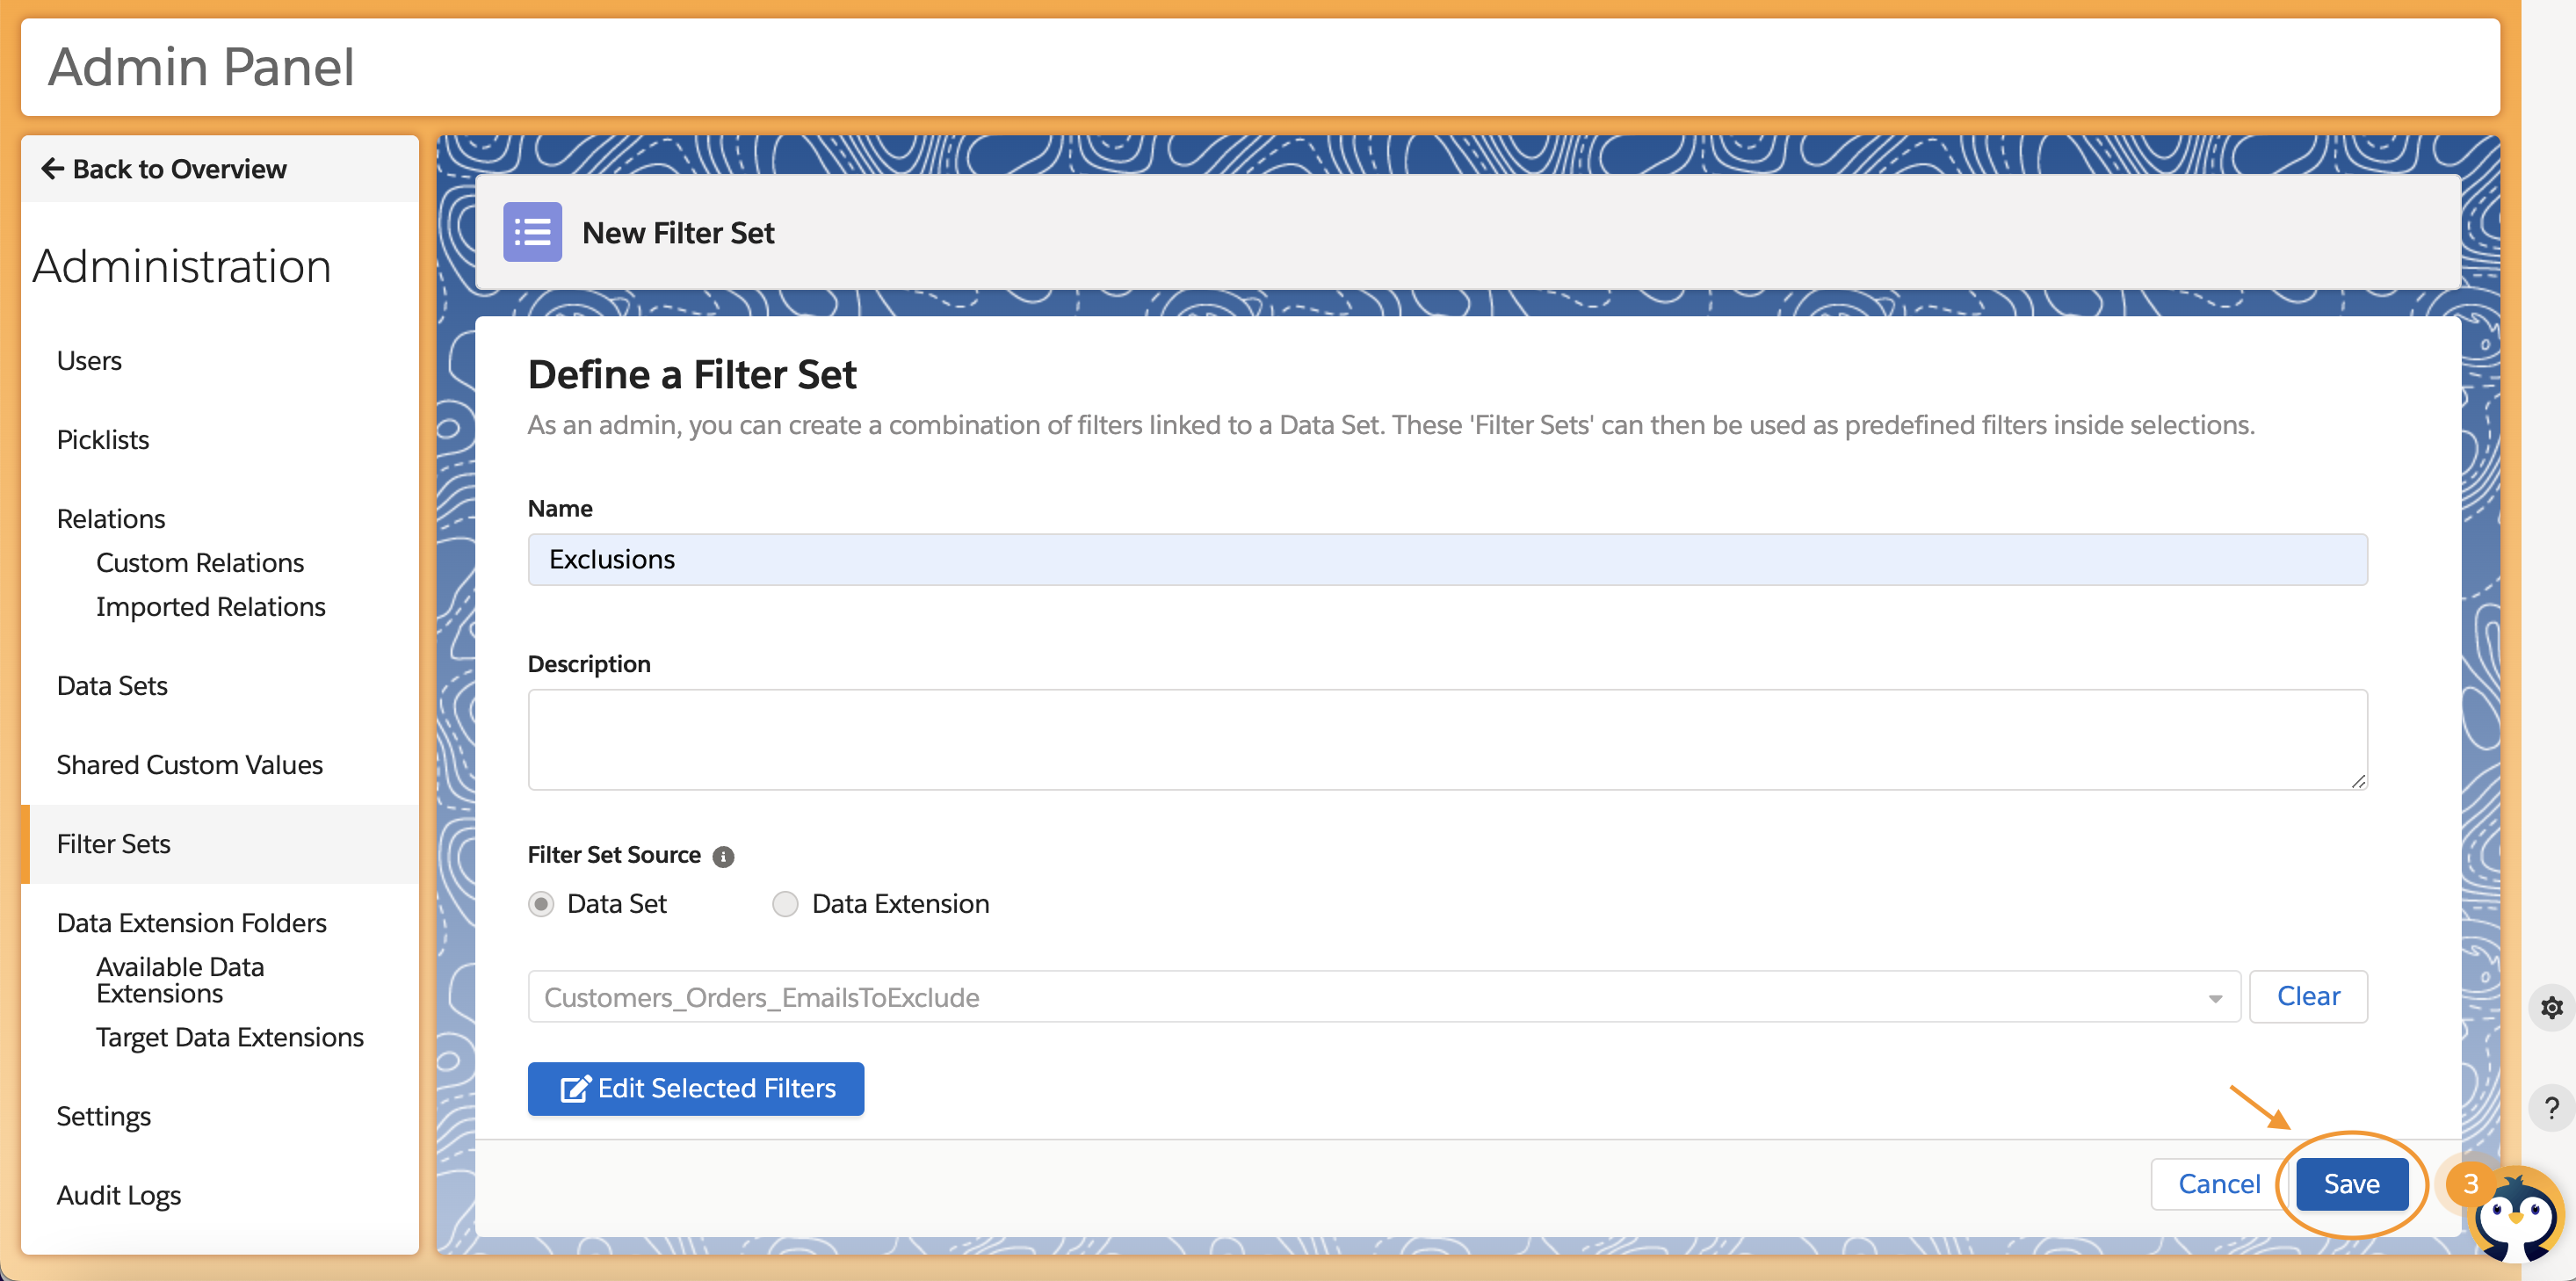Select the Data Extension radio button
2576x1281 pixels.
coord(785,904)
